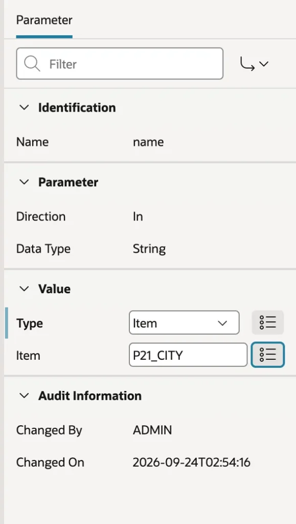Click the "Name" property label
Screen dimensions: 296x524
[x=32, y=142]
